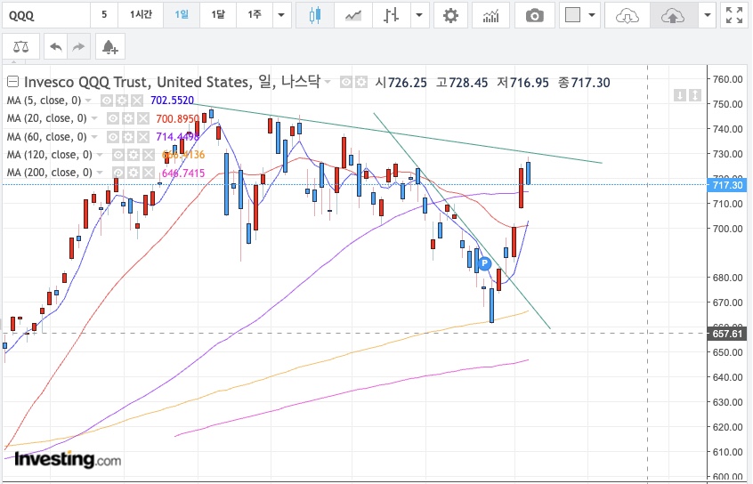Toggle visibility of MA 120 line

[x=118, y=155]
